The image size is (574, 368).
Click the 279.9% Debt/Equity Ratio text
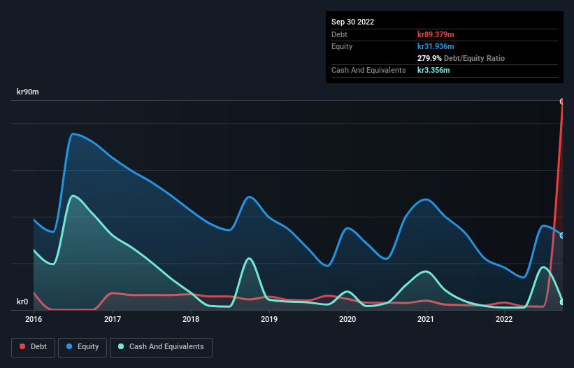click(x=461, y=58)
